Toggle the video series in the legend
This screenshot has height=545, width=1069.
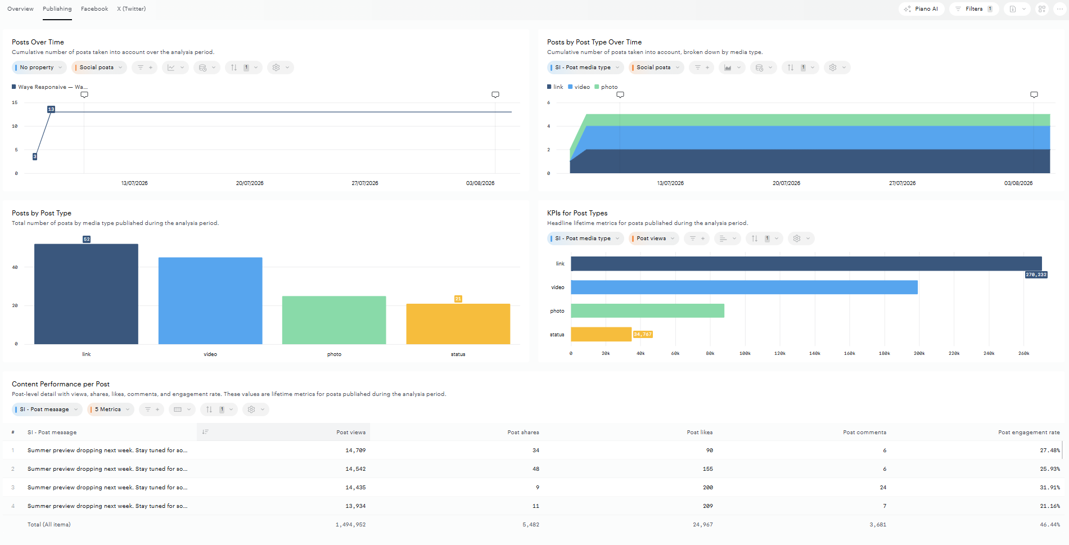point(579,87)
